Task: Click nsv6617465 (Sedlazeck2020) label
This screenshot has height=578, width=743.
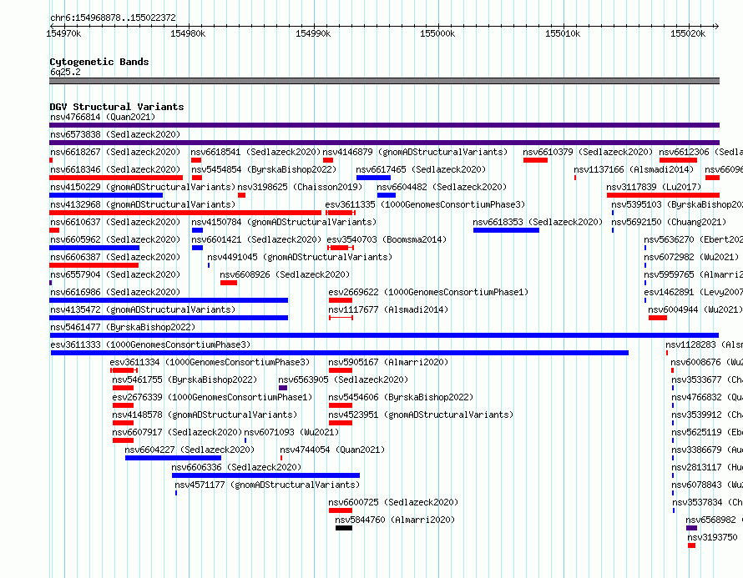Action: (x=421, y=169)
